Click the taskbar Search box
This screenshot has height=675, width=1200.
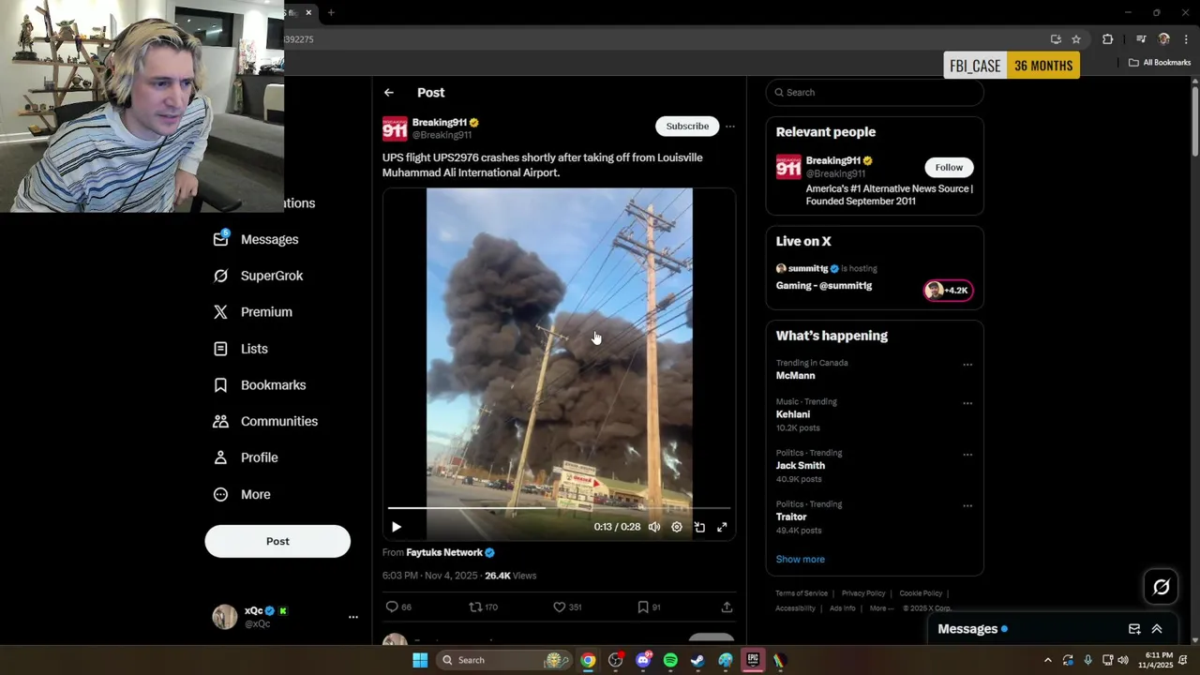point(504,660)
